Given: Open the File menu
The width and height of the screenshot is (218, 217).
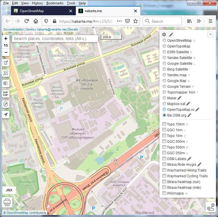Looking at the screenshot, I should tap(6, 3).
